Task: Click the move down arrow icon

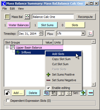Action: [69, 93]
